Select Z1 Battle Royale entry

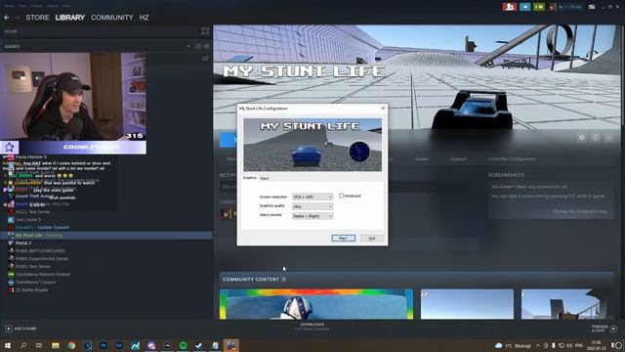tap(32, 289)
